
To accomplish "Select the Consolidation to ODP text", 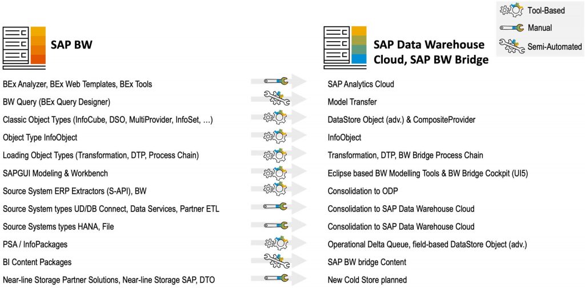I will click(x=363, y=191).
